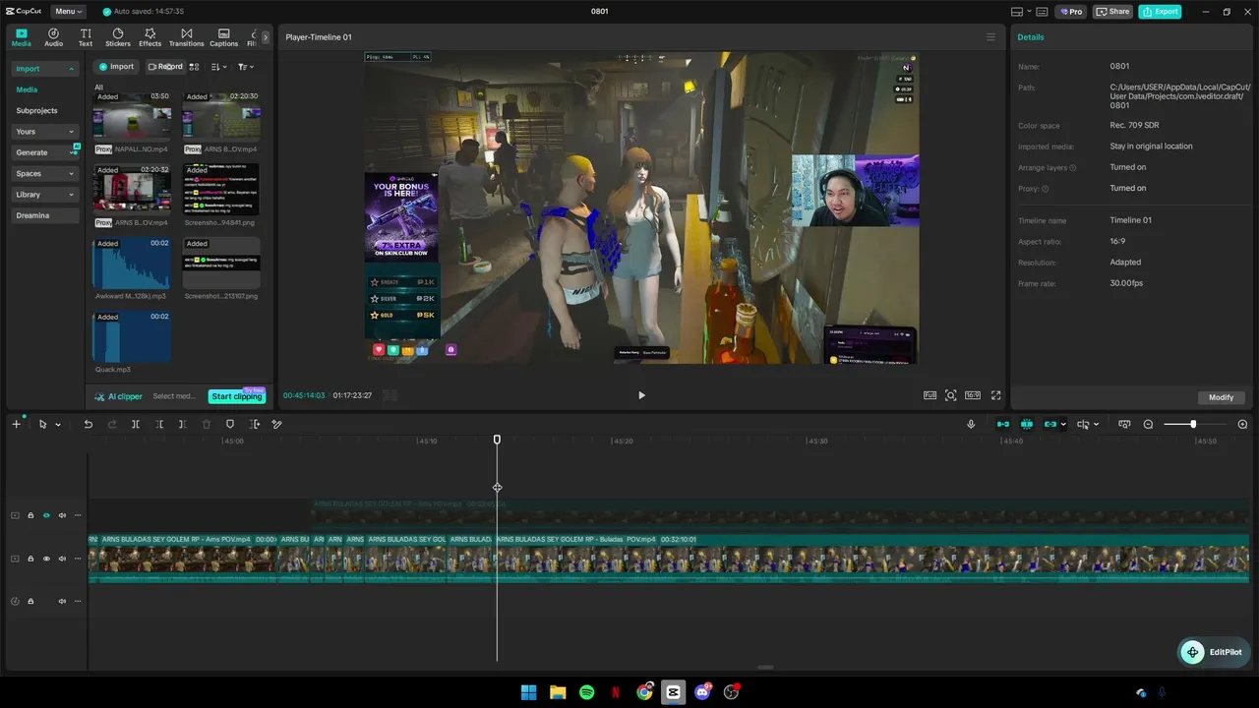Click the player 16:9 ratio icon
Viewport: 1259px width, 708px height.
[x=972, y=395]
